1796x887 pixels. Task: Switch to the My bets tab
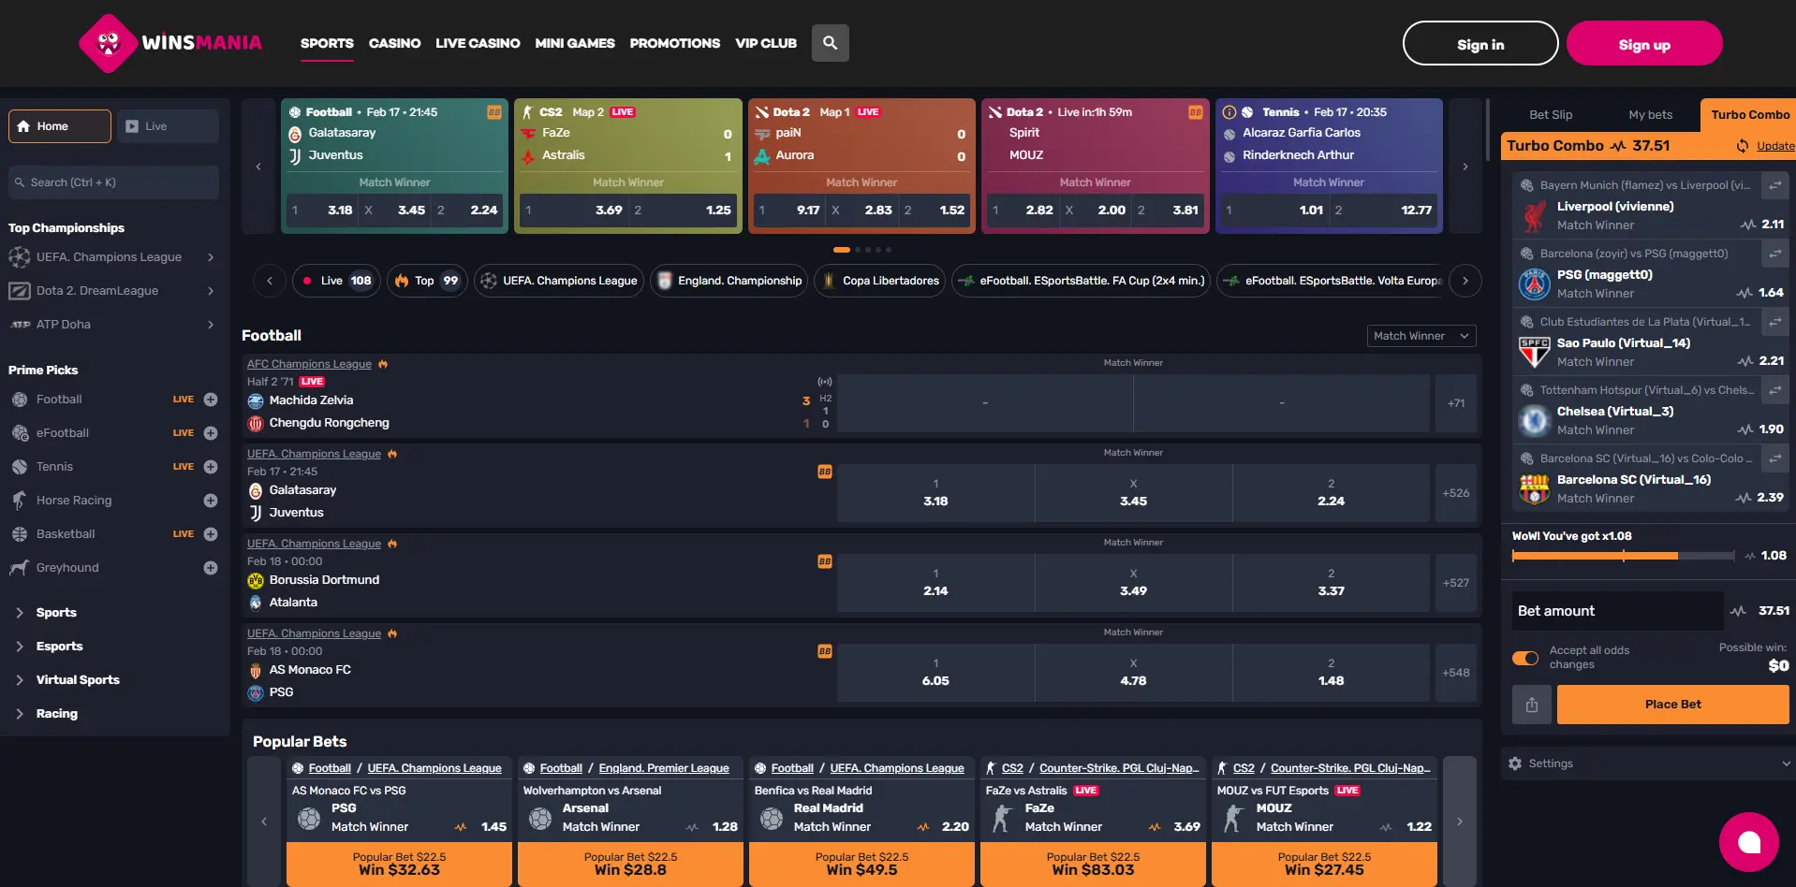[x=1650, y=115]
